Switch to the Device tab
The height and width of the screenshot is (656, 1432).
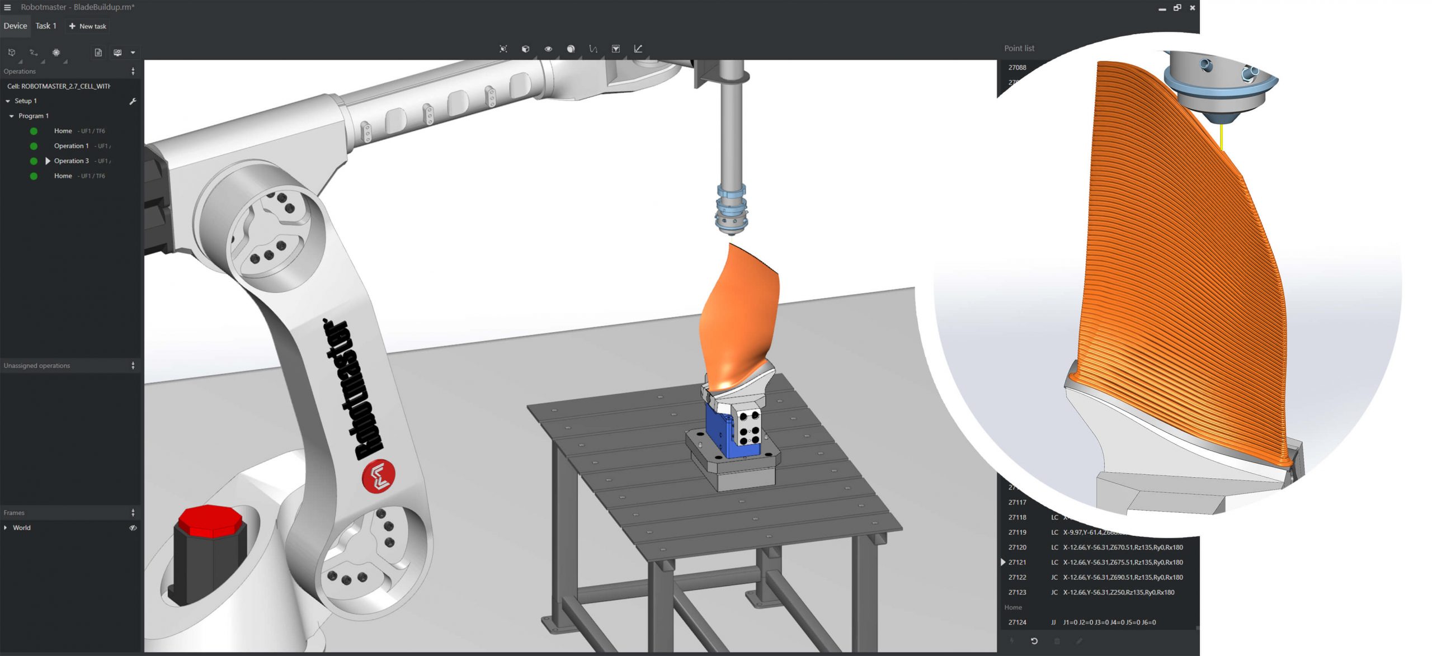click(x=15, y=26)
